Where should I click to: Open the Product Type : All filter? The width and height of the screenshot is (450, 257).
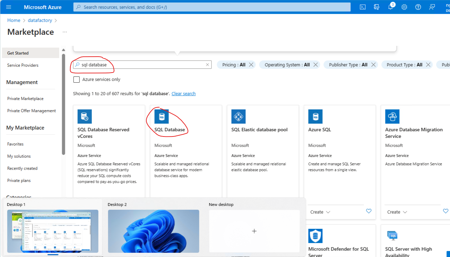(404, 65)
